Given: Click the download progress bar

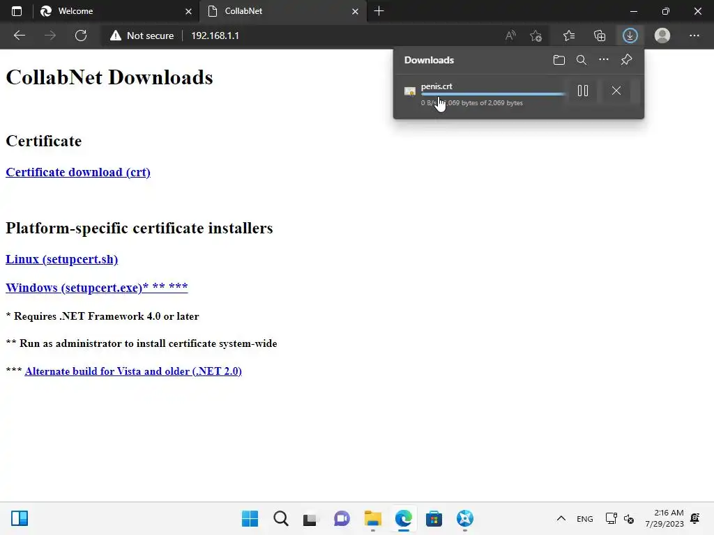Looking at the screenshot, I should (x=493, y=94).
